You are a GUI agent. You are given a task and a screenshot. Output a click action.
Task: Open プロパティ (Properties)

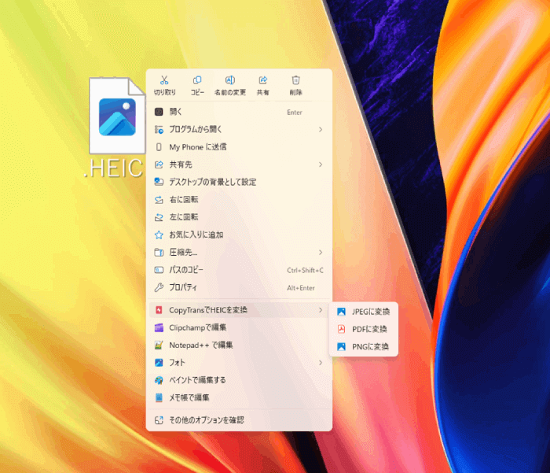tap(239, 287)
